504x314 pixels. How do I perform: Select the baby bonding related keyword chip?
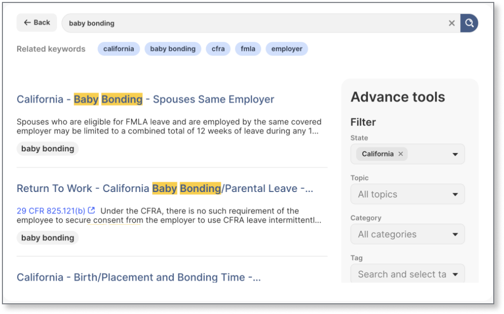pyautogui.click(x=173, y=49)
